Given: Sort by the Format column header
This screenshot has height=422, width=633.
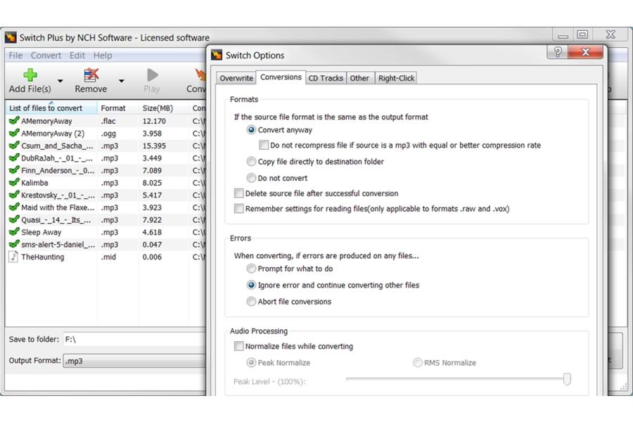Looking at the screenshot, I should pyautogui.click(x=117, y=108).
